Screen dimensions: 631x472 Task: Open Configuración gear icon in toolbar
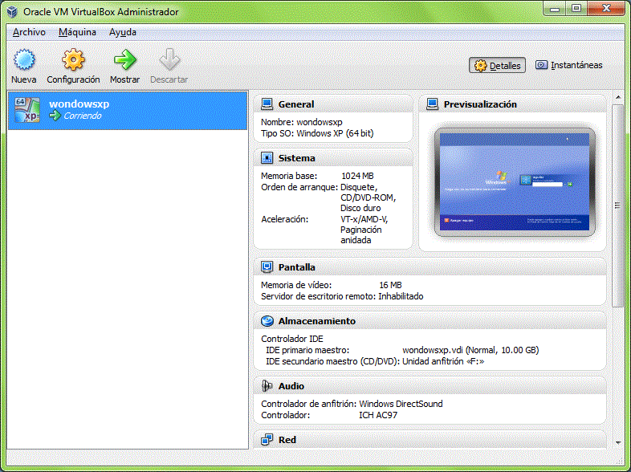pyautogui.click(x=73, y=60)
